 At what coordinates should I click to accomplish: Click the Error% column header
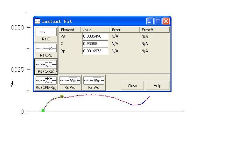[x=155, y=30]
